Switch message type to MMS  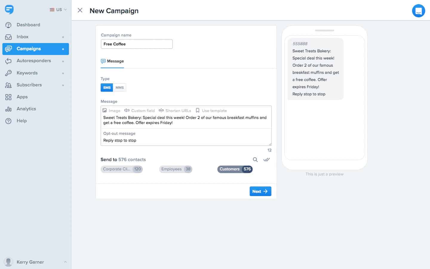click(x=120, y=88)
